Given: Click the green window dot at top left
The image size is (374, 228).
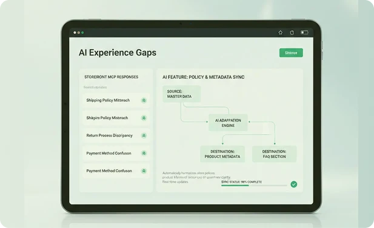Looking at the screenshot, I should (x=82, y=33).
